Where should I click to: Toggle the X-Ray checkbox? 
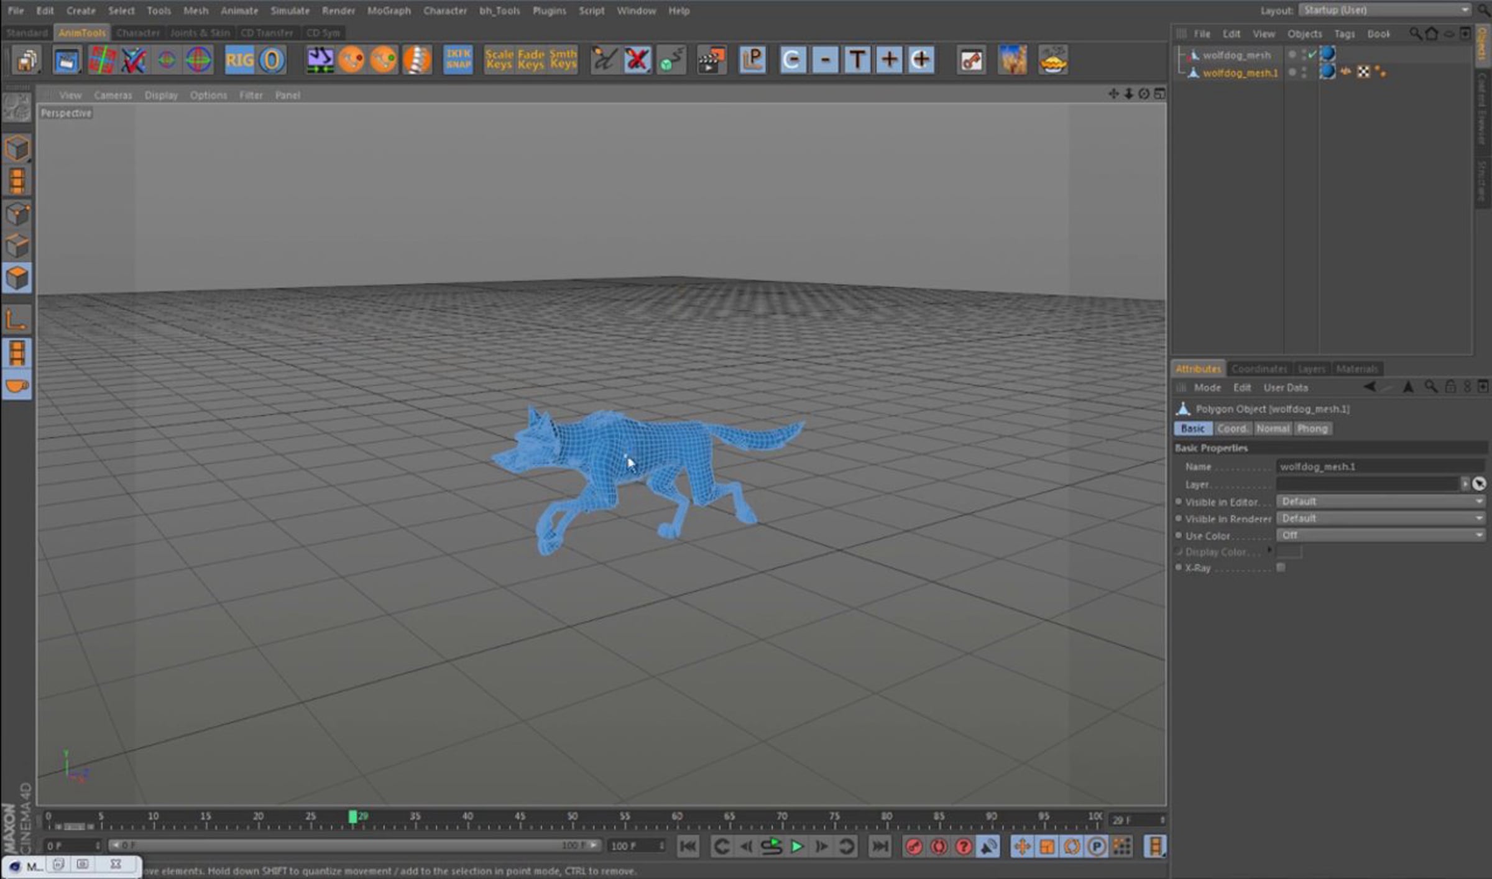pos(1281,568)
